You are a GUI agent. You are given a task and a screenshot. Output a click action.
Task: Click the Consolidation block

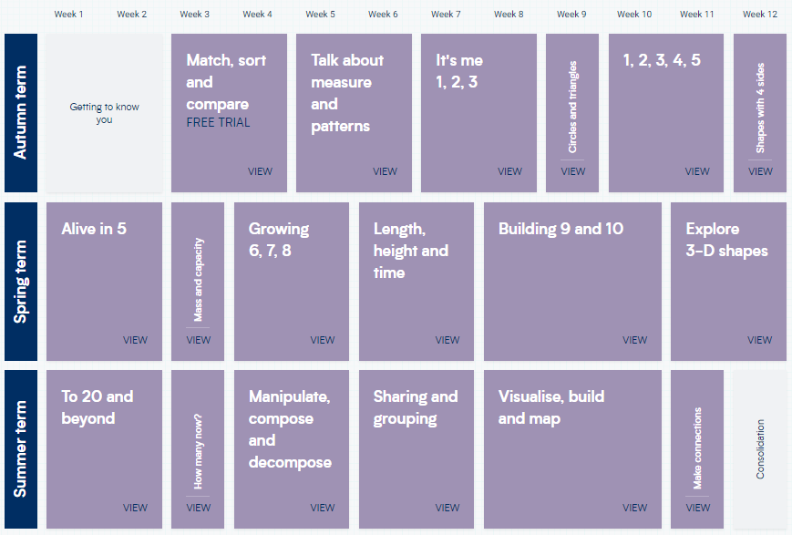tap(760, 449)
